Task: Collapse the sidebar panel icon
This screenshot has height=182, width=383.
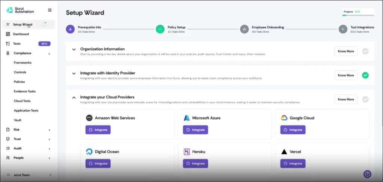Action: click(50, 10)
